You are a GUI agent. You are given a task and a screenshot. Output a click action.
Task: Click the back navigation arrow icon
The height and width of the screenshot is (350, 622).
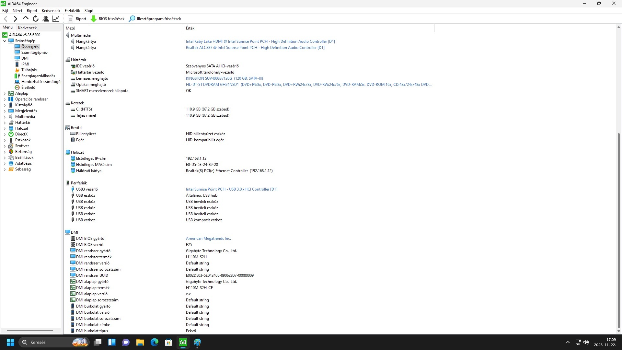pyautogui.click(x=6, y=19)
